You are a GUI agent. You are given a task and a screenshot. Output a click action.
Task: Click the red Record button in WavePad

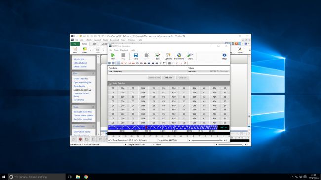[80, 139]
